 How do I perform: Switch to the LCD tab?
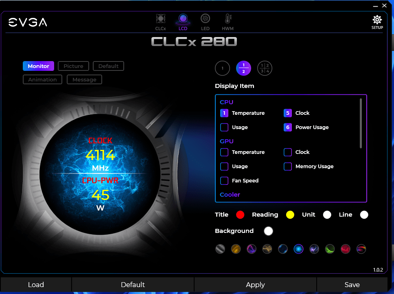(x=183, y=22)
